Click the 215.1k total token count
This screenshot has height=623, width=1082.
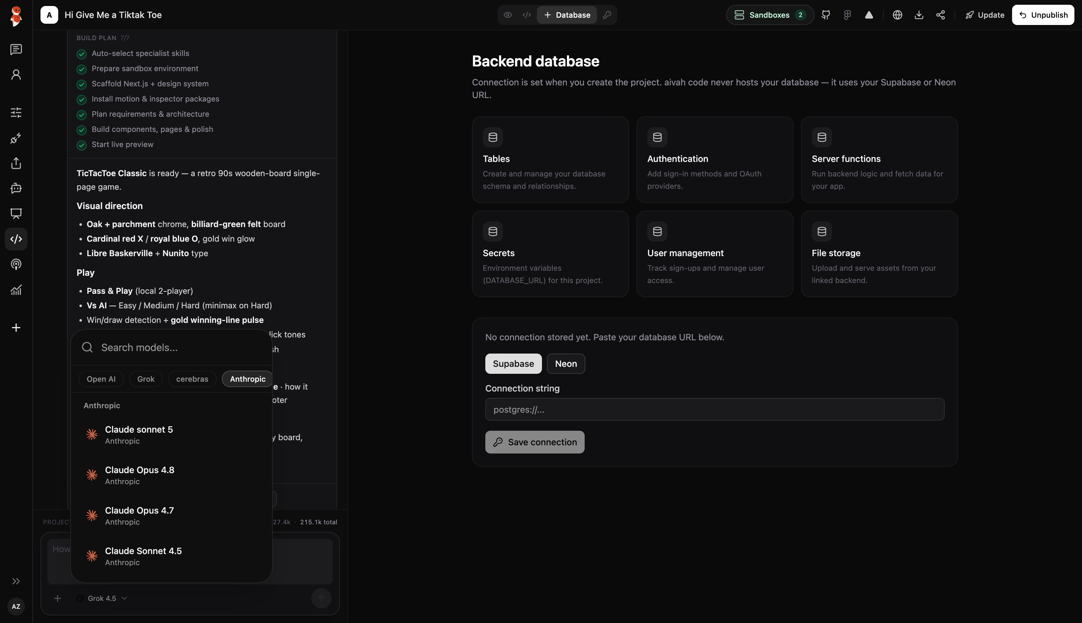click(x=319, y=522)
